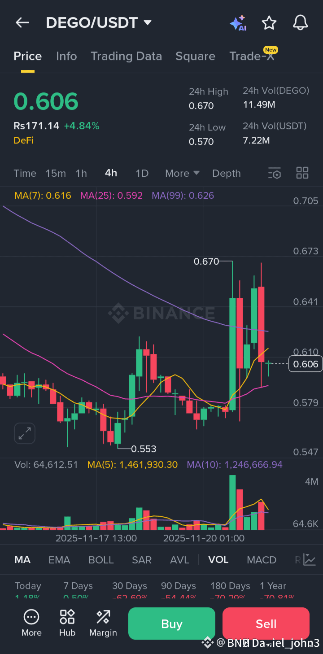Select the Time chart interval
Screen dimensions: 323x654
click(x=25, y=173)
